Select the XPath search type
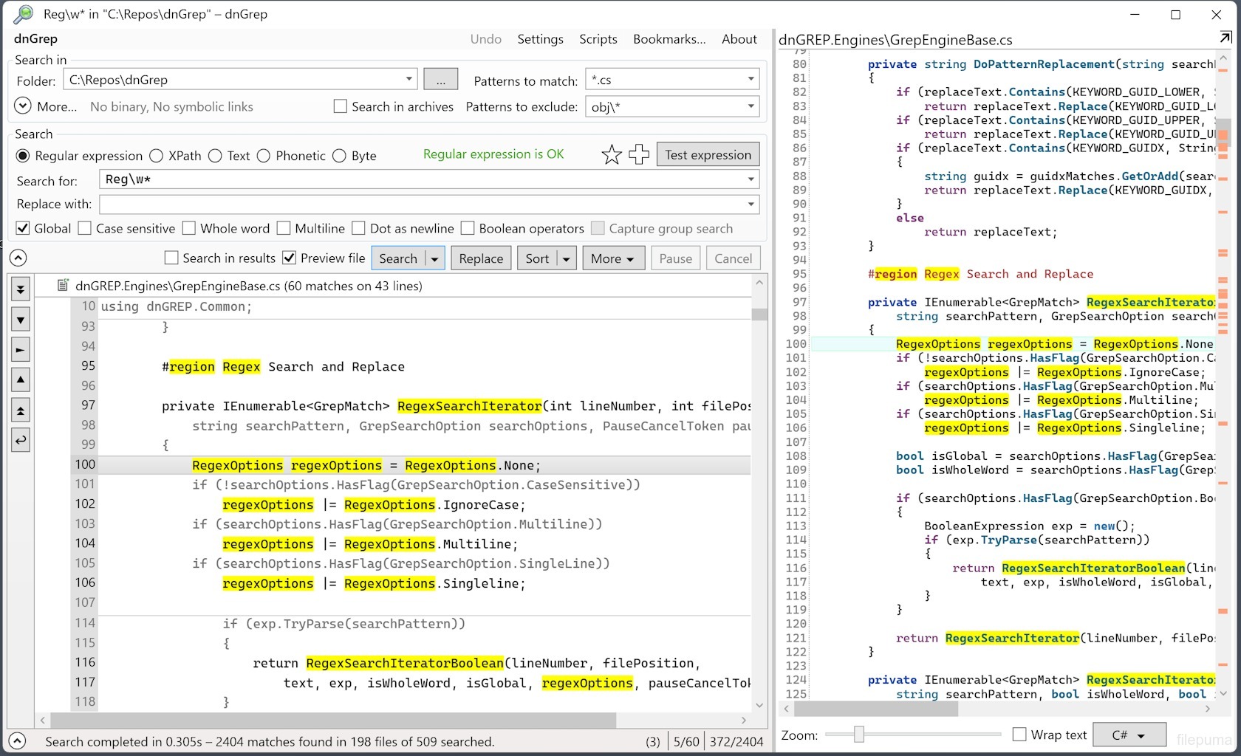 157,156
